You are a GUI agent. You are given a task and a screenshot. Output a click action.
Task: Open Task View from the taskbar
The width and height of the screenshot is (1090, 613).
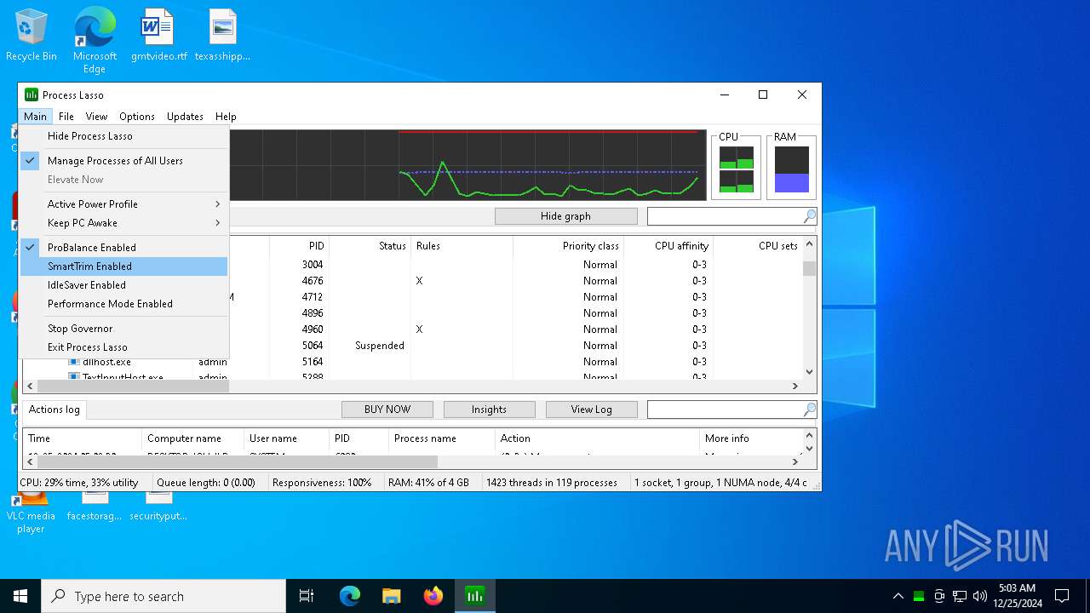point(307,596)
